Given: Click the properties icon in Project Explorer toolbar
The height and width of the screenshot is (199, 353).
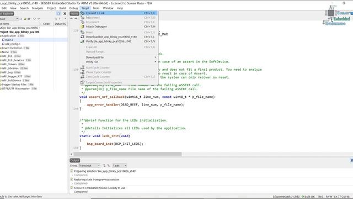Looking at the screenshot, I should coord(29,19).
